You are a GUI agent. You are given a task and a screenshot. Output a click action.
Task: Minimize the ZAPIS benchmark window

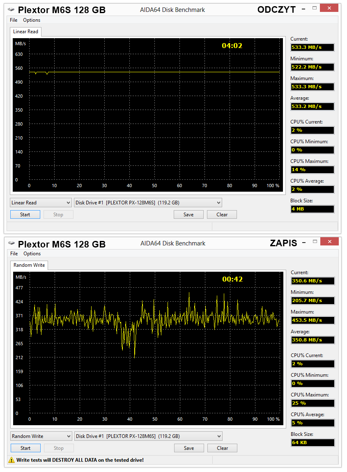click(304, 242)
